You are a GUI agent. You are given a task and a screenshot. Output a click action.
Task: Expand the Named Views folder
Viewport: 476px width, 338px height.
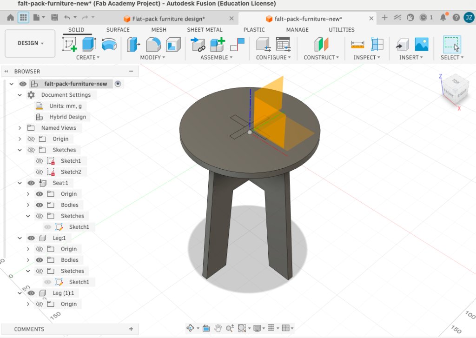click(20, 128)
